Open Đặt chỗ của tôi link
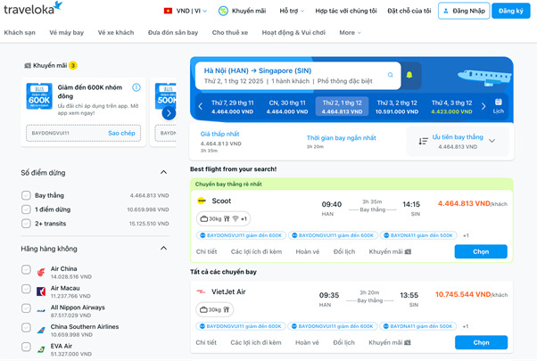The height and width of the screenshot is (361, 537). pos(409,11)
